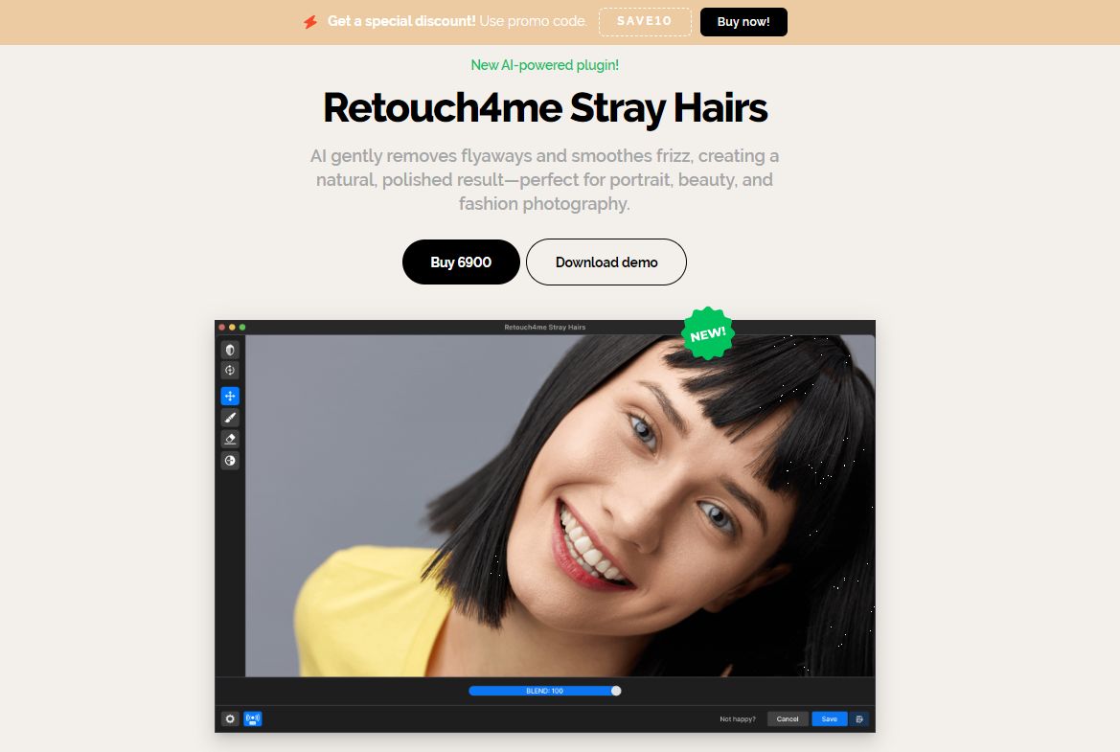Click the 'New AI-powered plugin!' text
The height and width of the screenshot is (752, 1120).
click(x=544, y=65)
